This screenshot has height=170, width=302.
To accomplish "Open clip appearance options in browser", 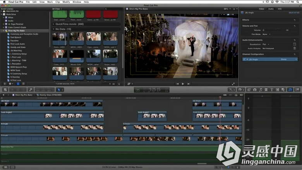I will click(x=119, y=84).
